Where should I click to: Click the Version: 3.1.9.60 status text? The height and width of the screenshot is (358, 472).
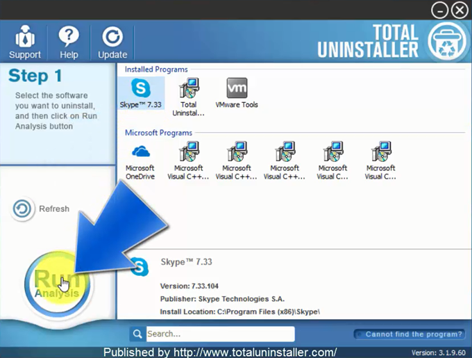(438, 352)
